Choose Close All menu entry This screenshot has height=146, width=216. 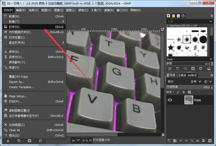(34, 130)
